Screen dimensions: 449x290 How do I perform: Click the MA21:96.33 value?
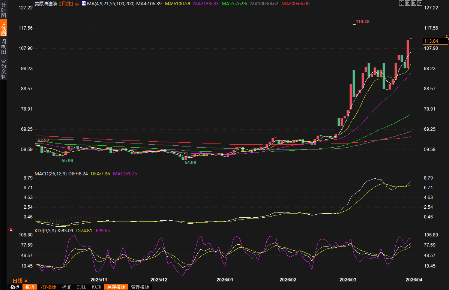206,4
